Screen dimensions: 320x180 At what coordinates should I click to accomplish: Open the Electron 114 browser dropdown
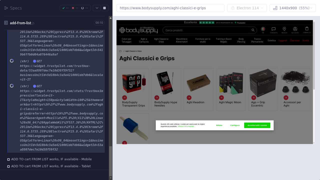click(247, 8)
